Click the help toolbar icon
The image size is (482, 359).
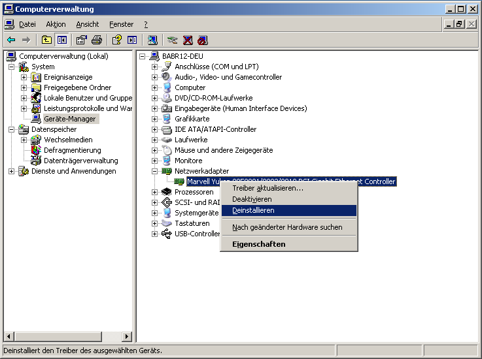click(117, 40)
